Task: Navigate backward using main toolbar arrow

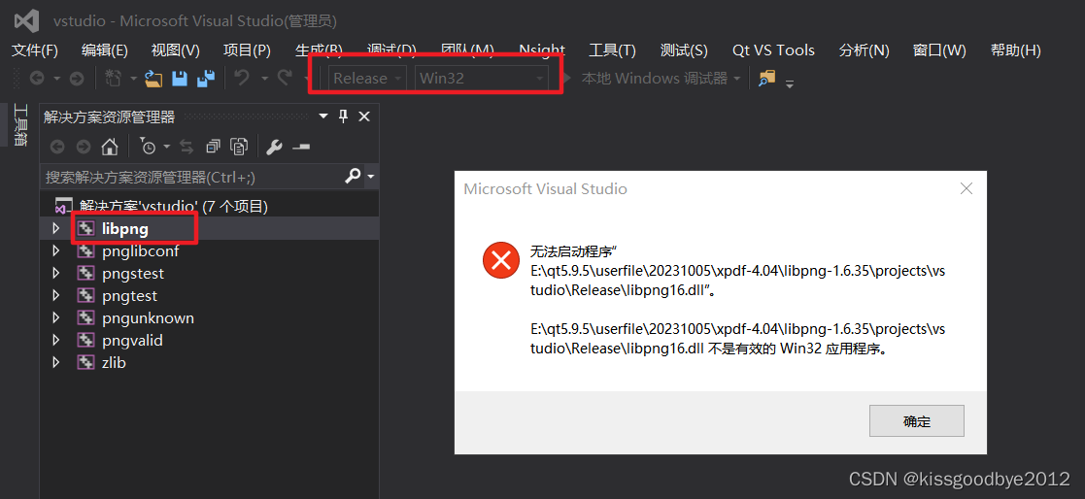Action: [x=37, y=79]
